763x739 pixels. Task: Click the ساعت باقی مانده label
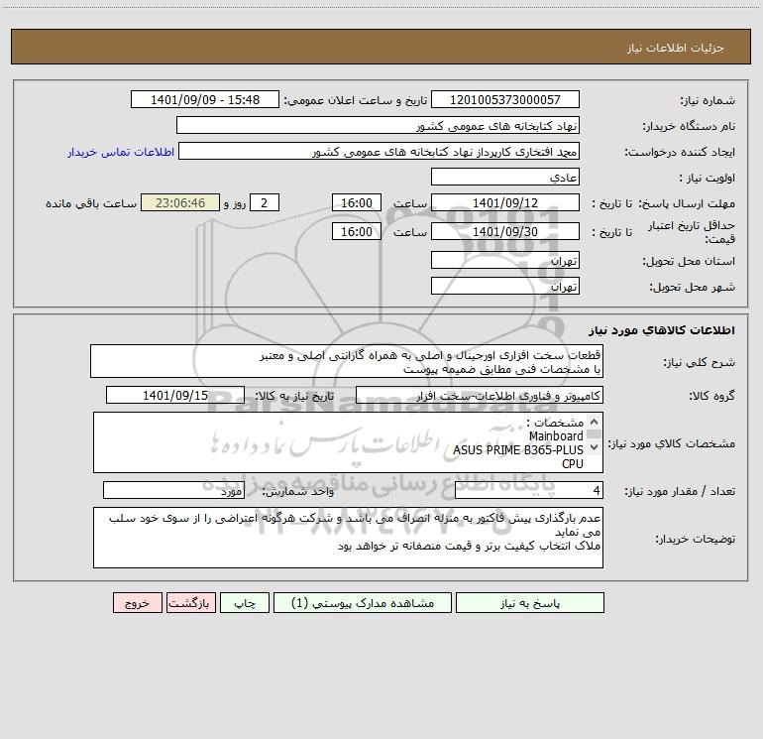[x=91, y=203]
